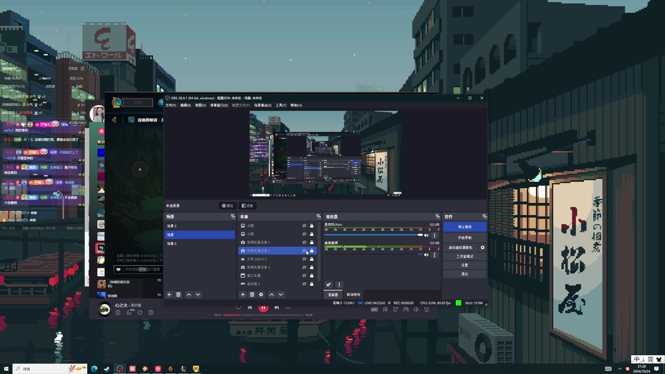Click the 停止推流 button
Screen dimensions: 665x374
pyautogui.click(x=465, y=227)
